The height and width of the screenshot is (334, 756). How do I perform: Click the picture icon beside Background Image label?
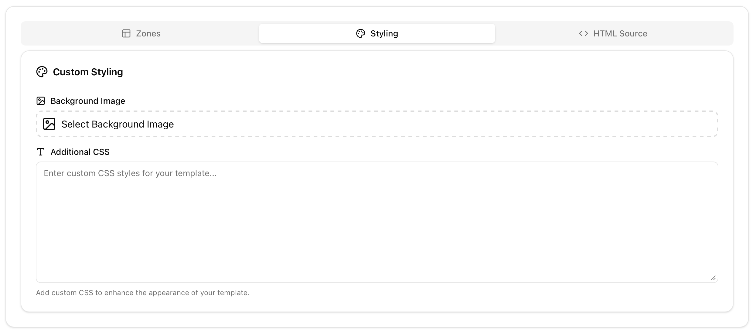click(41, 101)
